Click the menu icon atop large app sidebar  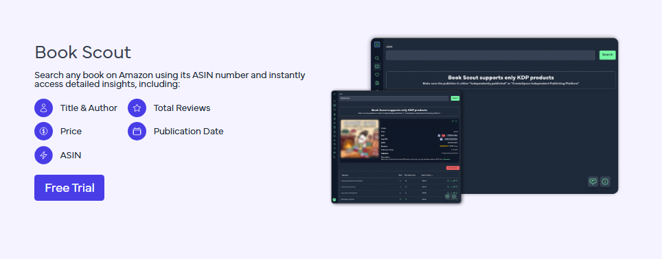click(x=377, y=45)
